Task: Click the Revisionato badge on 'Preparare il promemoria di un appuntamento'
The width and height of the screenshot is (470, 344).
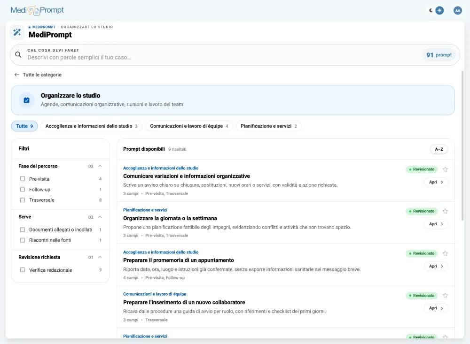Action: 422,253
